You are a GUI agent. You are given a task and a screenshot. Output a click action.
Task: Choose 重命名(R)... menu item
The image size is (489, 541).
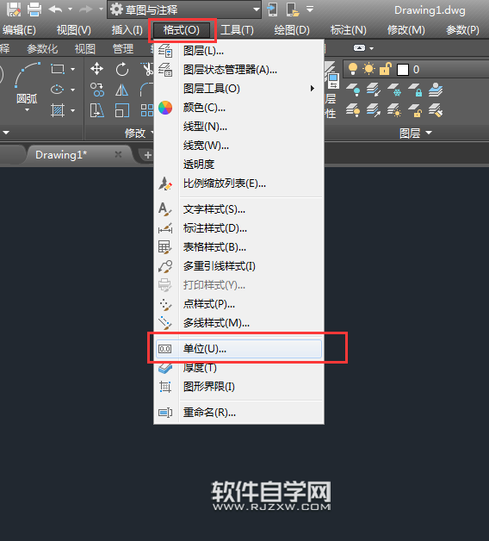click(x=238, y=413)
